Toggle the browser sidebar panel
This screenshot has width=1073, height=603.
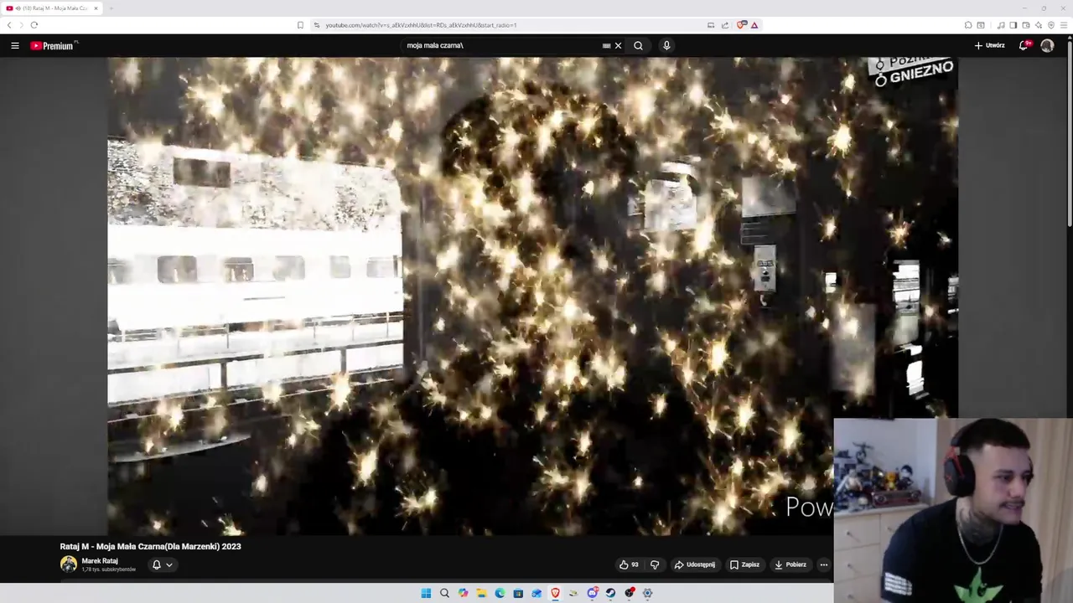1013,25
